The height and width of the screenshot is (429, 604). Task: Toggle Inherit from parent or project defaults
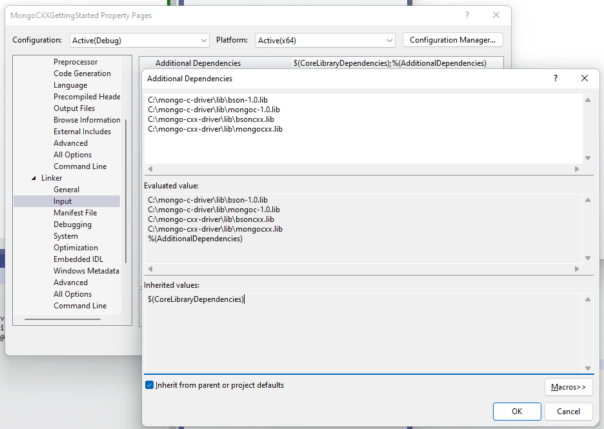(150, 385)
